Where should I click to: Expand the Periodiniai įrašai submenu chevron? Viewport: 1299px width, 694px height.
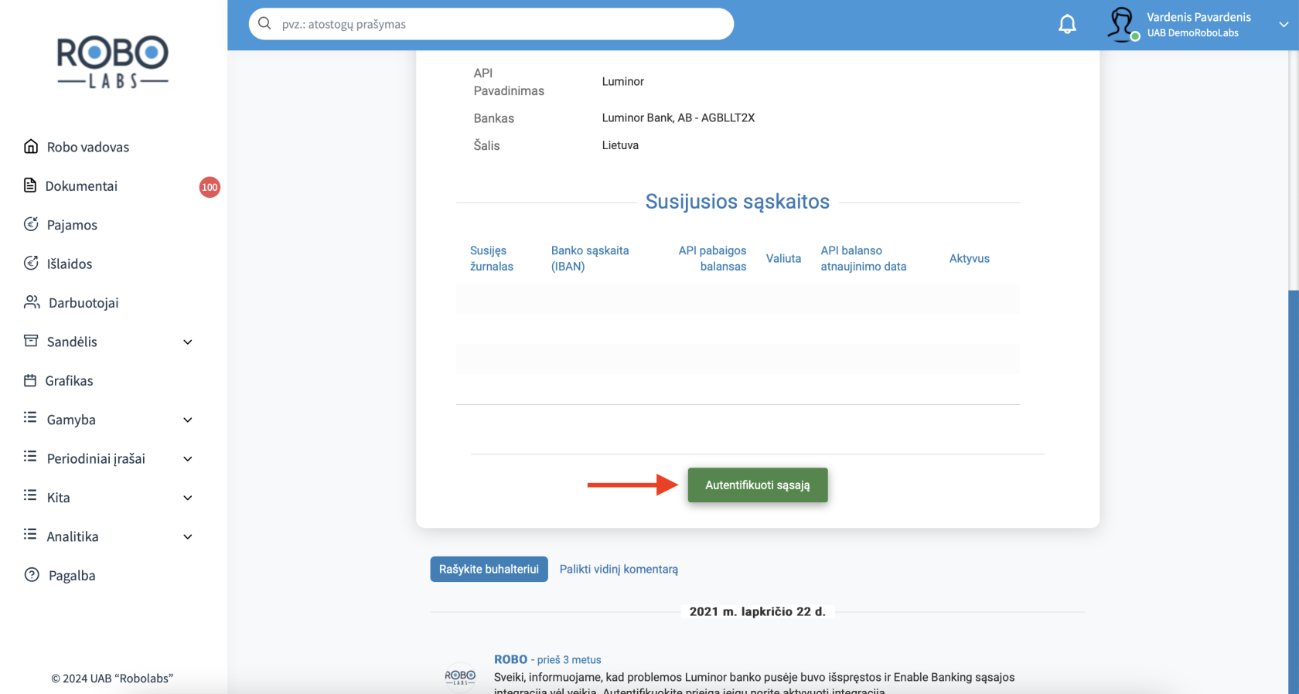point(188,459)
